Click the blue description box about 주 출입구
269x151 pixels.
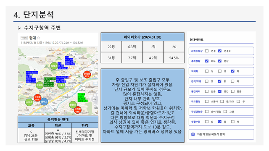142,105
